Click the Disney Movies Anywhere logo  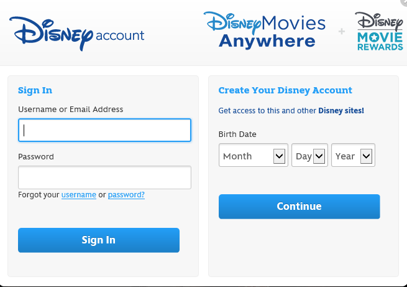coord(265,31)
